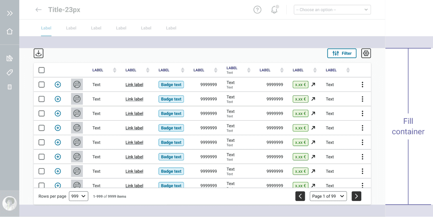Navigate home using the sidebar house icon
The width and height of the screenshot is (433, 217).
10,31
